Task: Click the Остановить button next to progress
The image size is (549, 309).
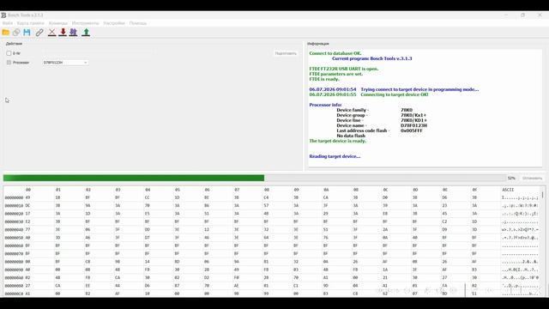Action: pos(532,179)
